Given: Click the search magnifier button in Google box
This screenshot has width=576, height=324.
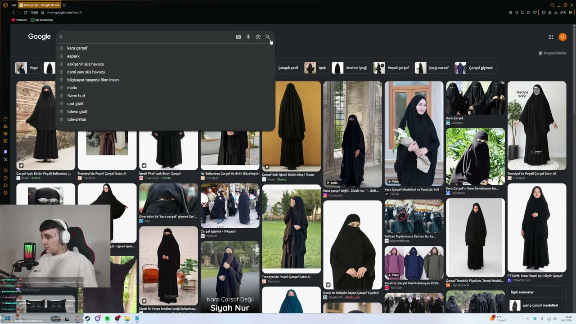Looking at the screenshot, I should (268, 37).
